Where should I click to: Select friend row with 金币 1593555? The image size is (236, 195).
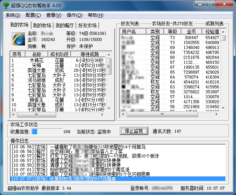(x=170, y=42)
